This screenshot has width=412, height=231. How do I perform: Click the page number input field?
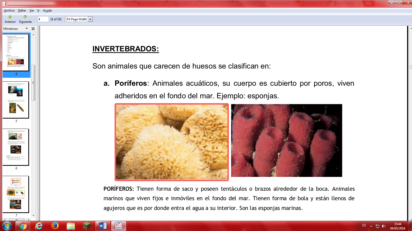(43, 19)
